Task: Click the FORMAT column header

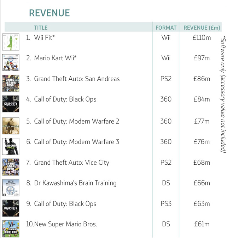Action: coord(166,28)
